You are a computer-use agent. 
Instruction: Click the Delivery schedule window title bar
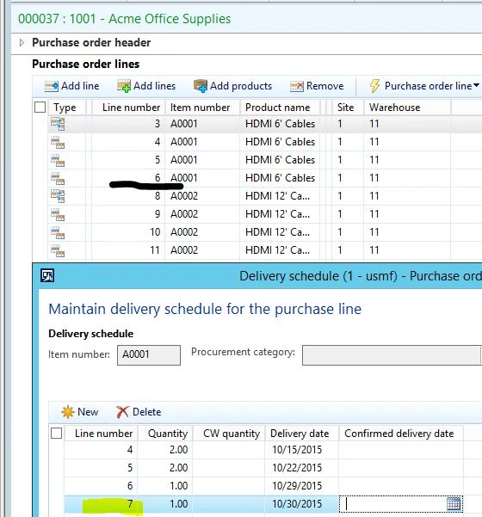pos(257,276)
